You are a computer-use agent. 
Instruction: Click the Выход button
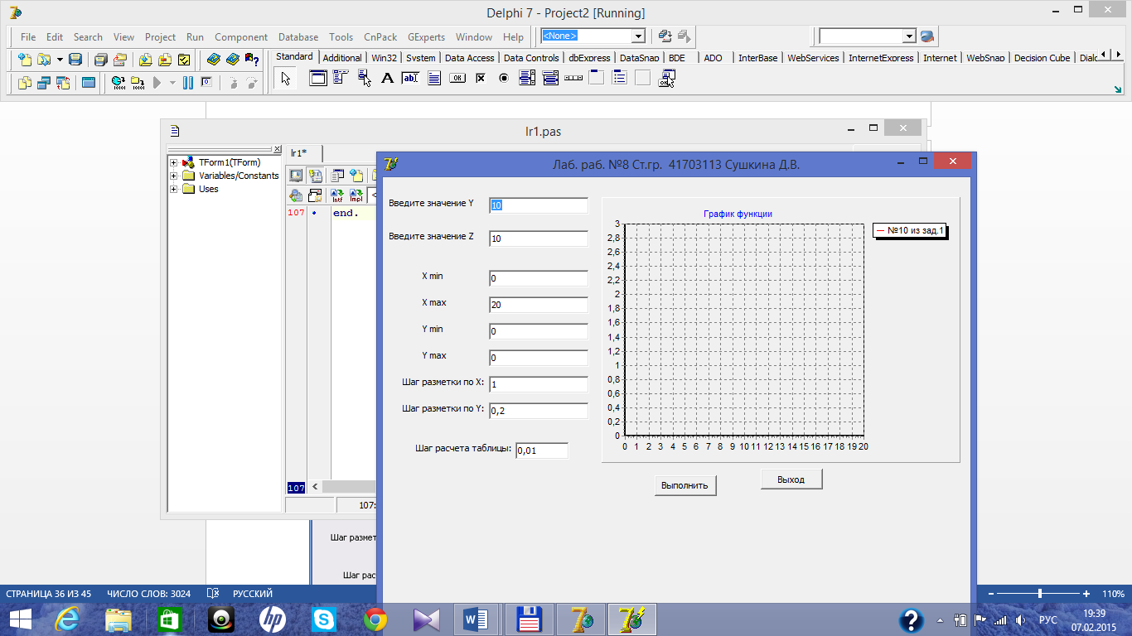pyautogui.click(x=791, y=479)
